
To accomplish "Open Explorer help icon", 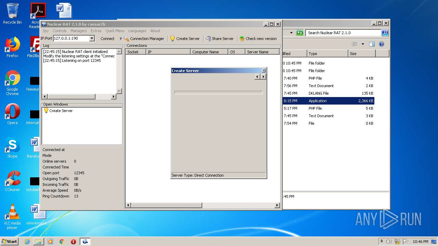I will tap(382, 44).
